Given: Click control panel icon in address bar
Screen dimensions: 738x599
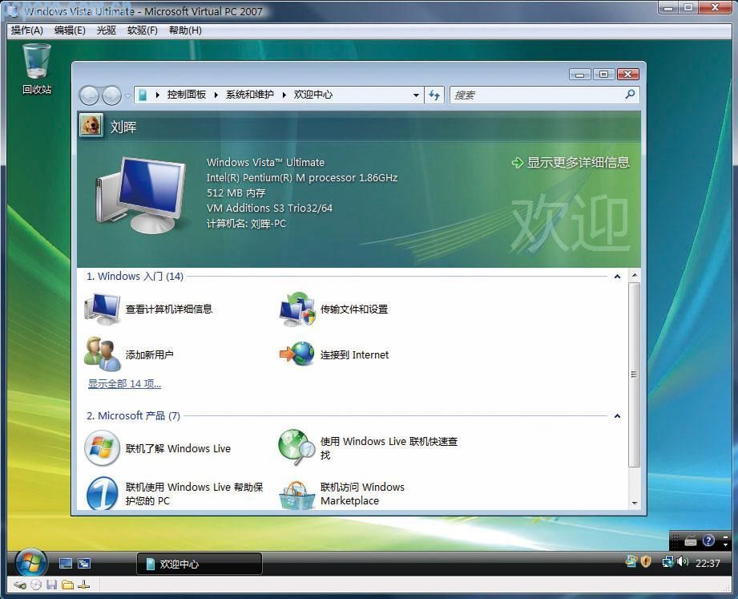Looking at the screenshot, I should (x=143, y=95).
